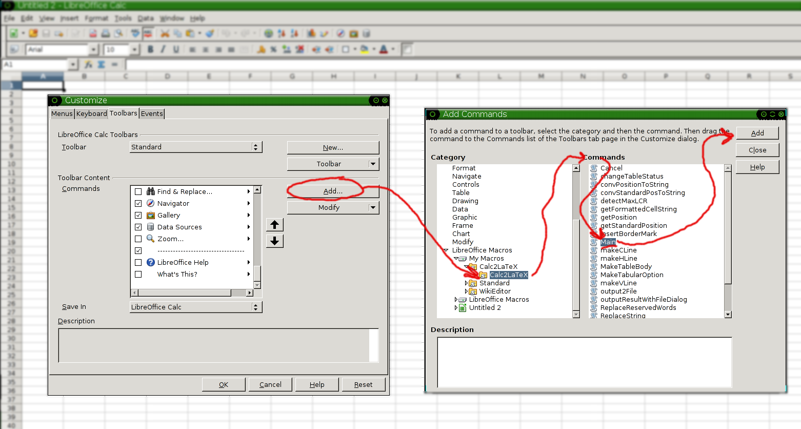Screen dimensions: 801x429
Task: Expand the Untitled 2 tree entry
Action: tap(456, 307)
